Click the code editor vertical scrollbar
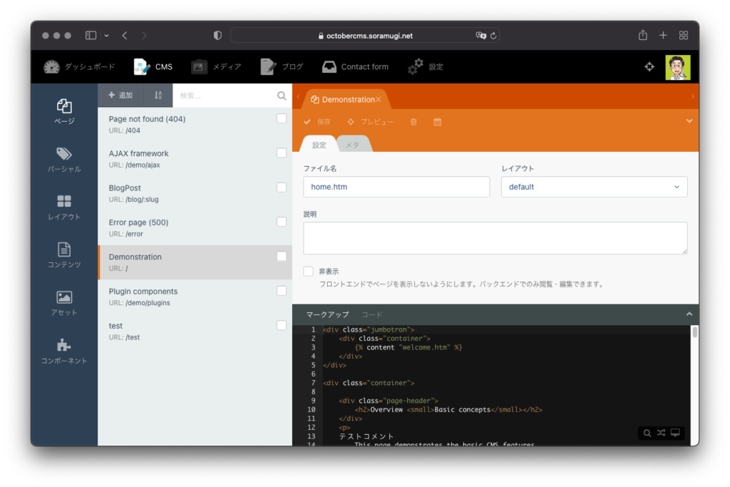Image resolution: width=730 pixels, height=487 pixels. pyautogui.click(x=694, y=333)
